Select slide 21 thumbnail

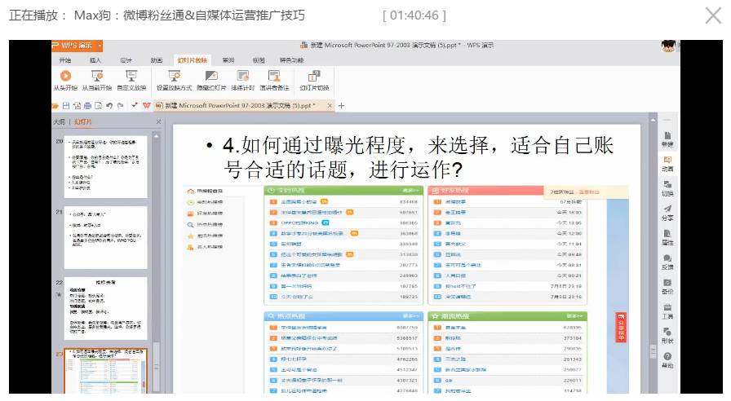[105, 237]
